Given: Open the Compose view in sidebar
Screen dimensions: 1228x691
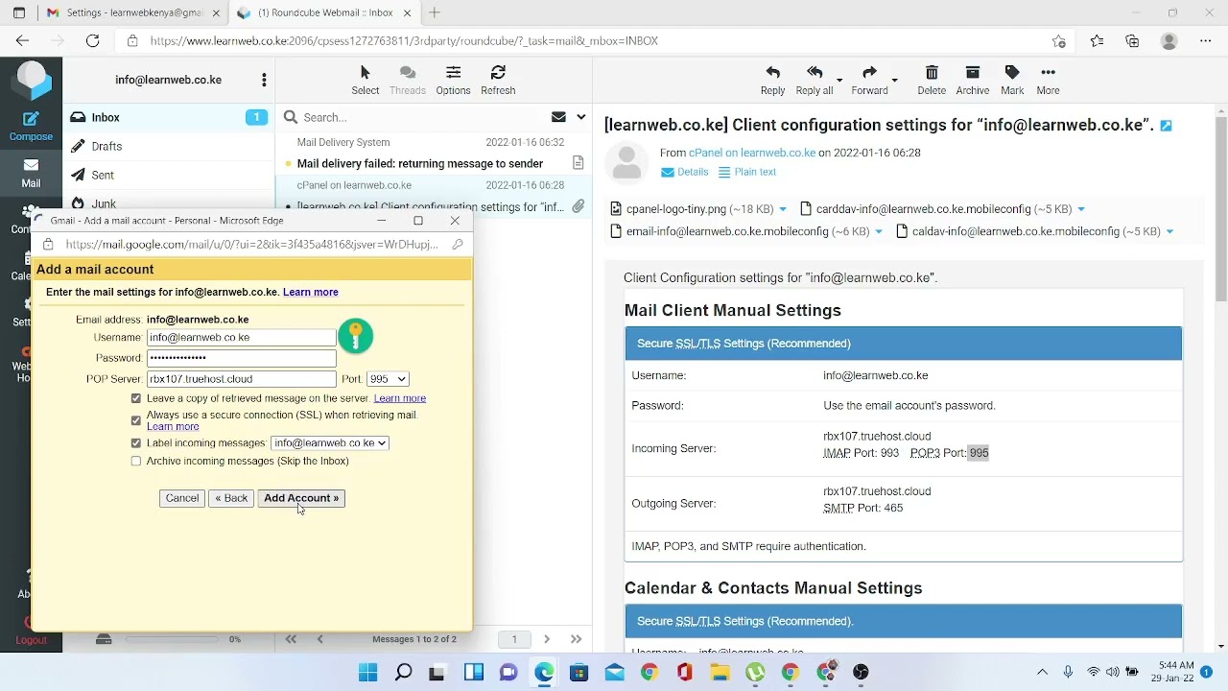Looking at the screenshot, I should click(31, 125).
